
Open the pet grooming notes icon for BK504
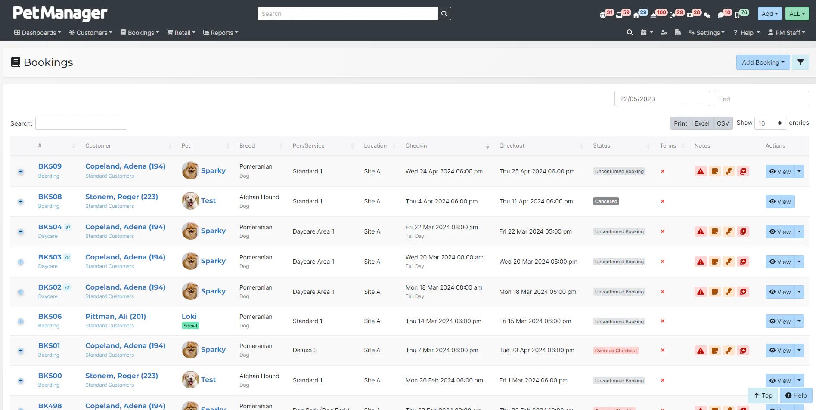[729, 231]
